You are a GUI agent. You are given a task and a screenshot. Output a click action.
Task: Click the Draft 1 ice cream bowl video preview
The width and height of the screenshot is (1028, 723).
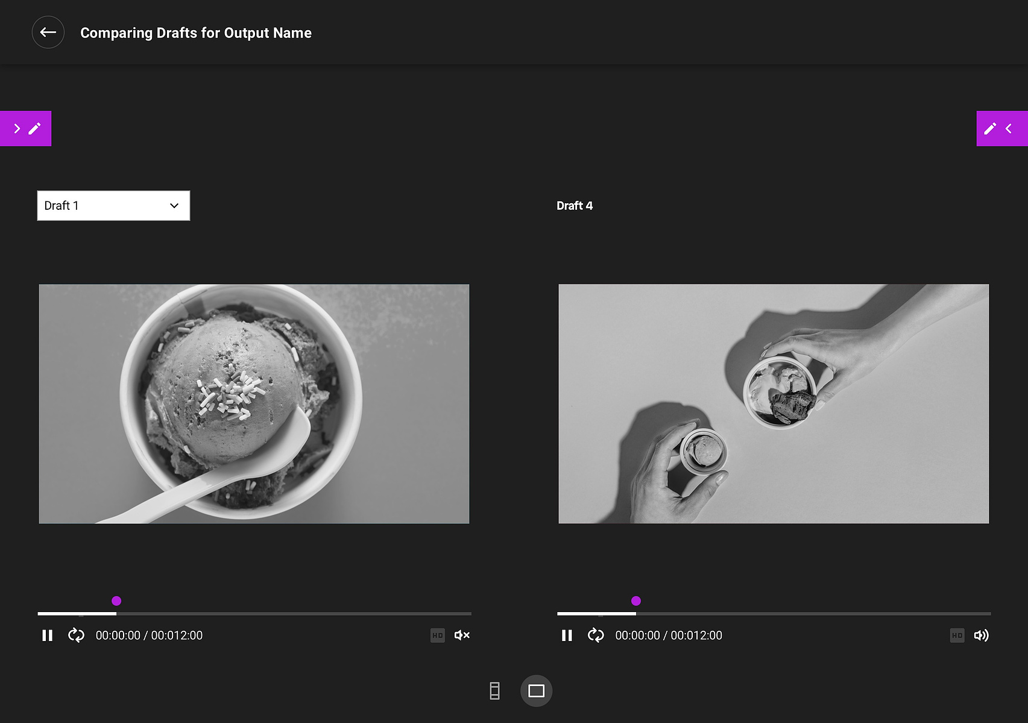point(254,403)
